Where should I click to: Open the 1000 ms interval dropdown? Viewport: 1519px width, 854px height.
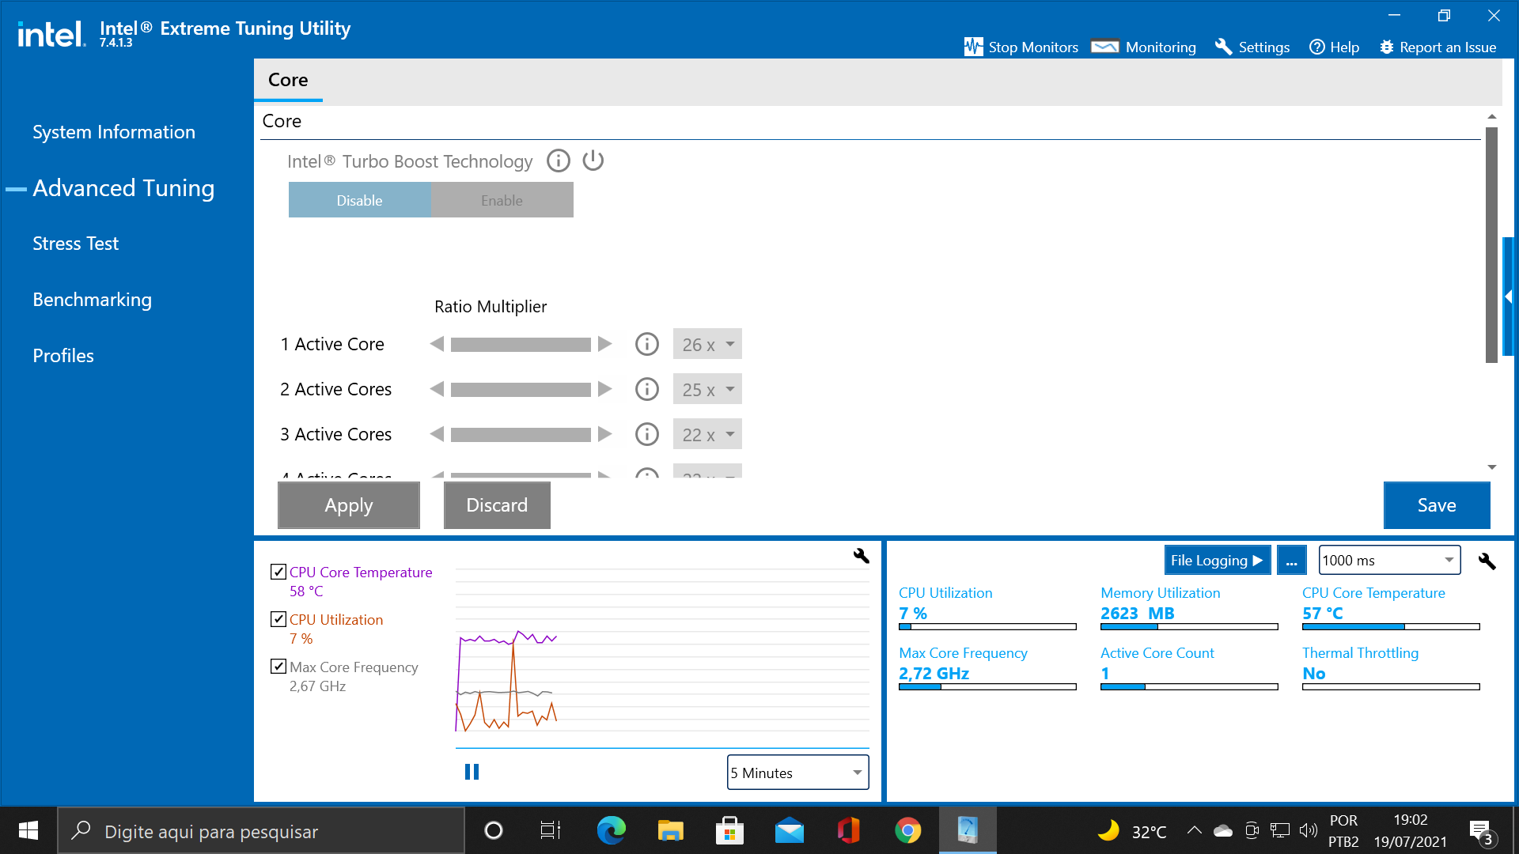(1389, 561)
